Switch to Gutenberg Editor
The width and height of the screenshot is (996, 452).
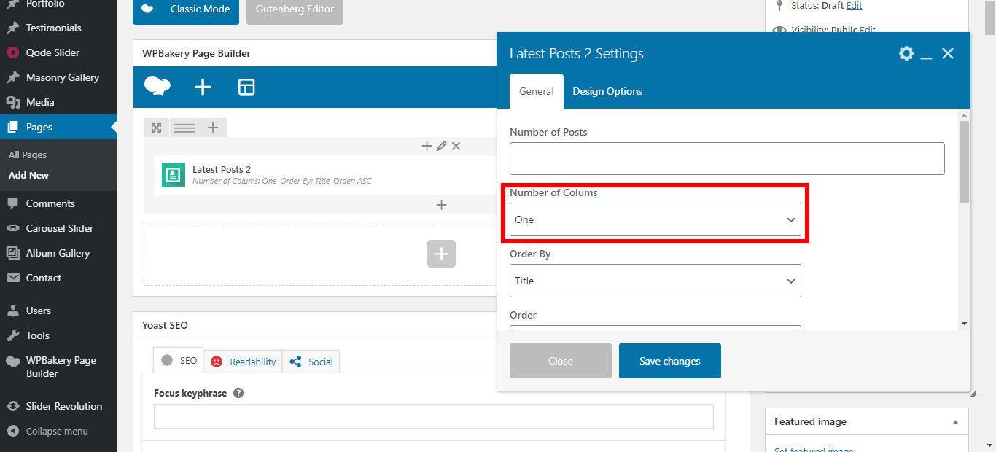point(295,9)
